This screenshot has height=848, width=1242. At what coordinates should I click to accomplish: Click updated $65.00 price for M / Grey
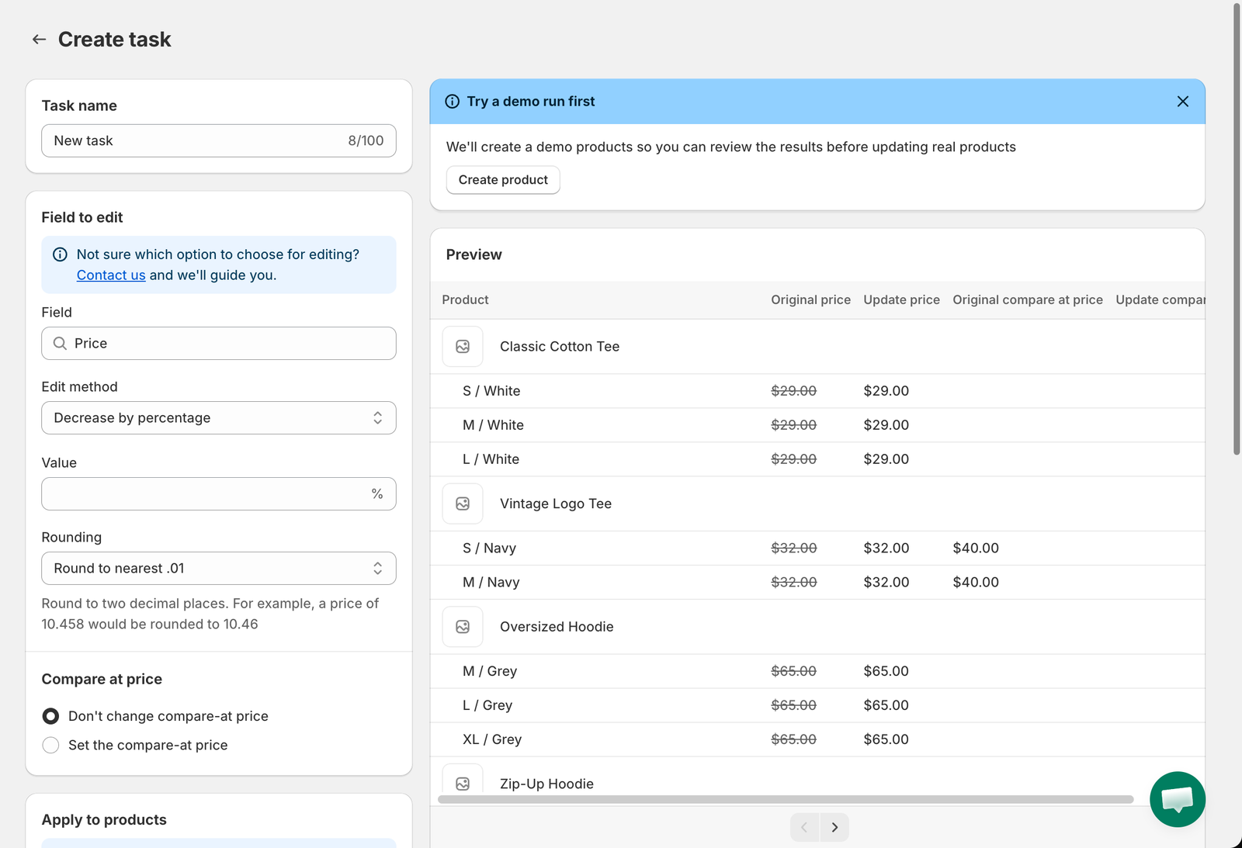886,671
